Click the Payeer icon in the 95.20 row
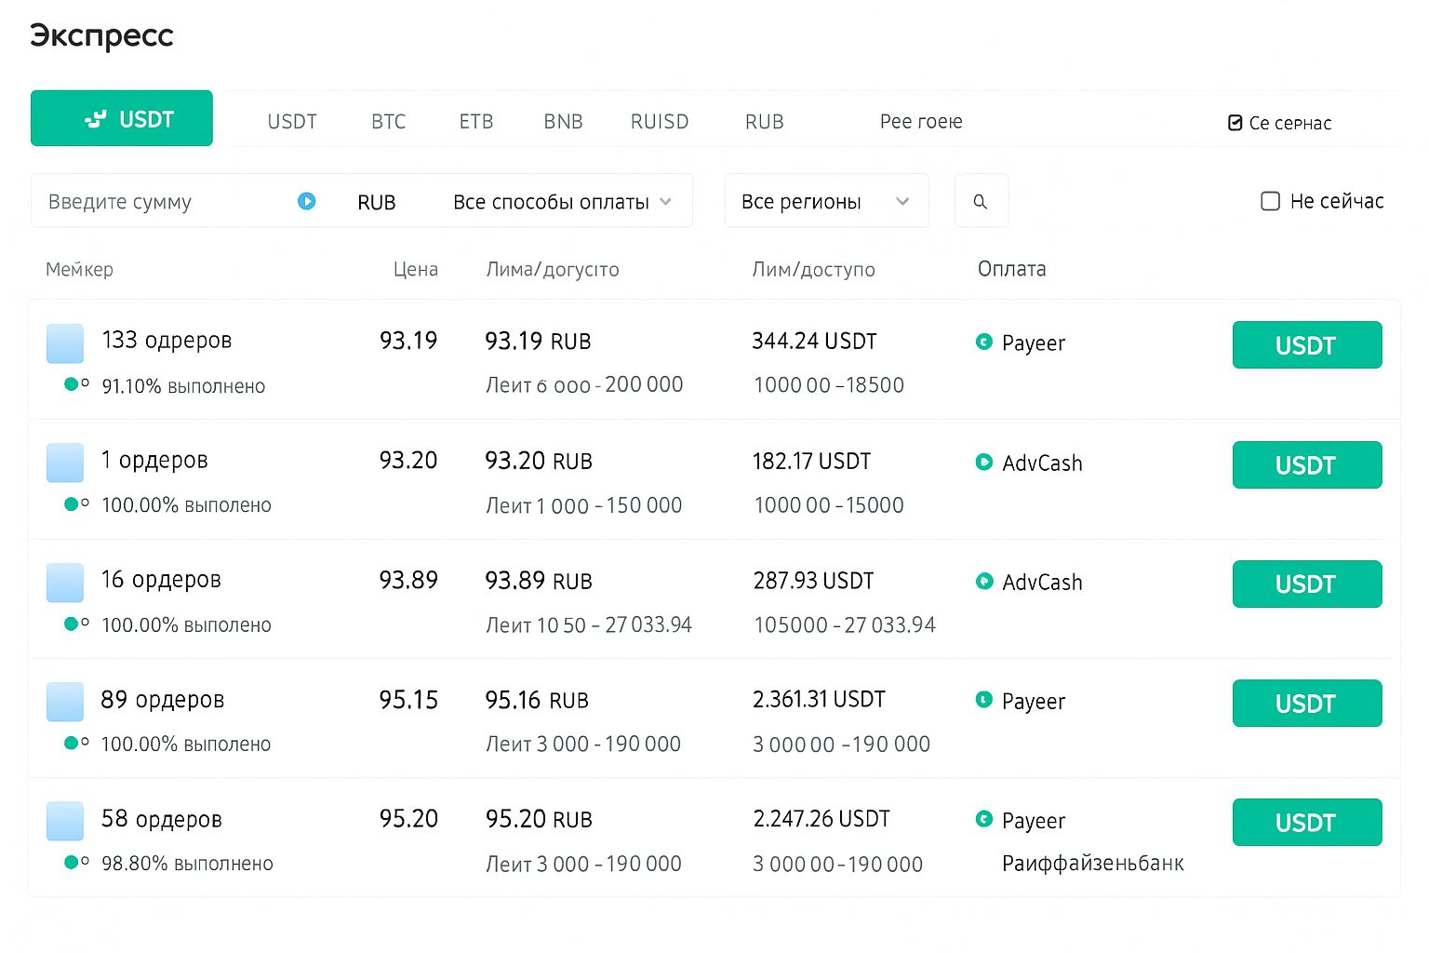This screenshot has width=1429, height=953. 984,819
